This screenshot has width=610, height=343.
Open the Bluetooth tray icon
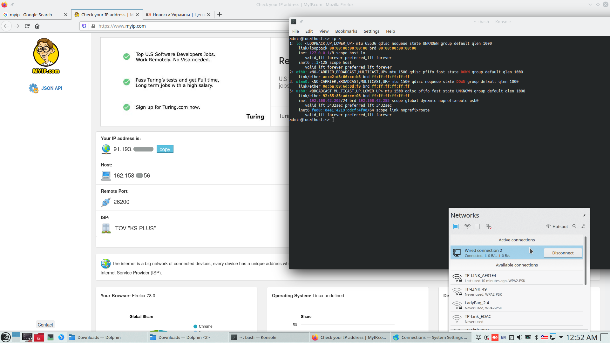(536, 337)
